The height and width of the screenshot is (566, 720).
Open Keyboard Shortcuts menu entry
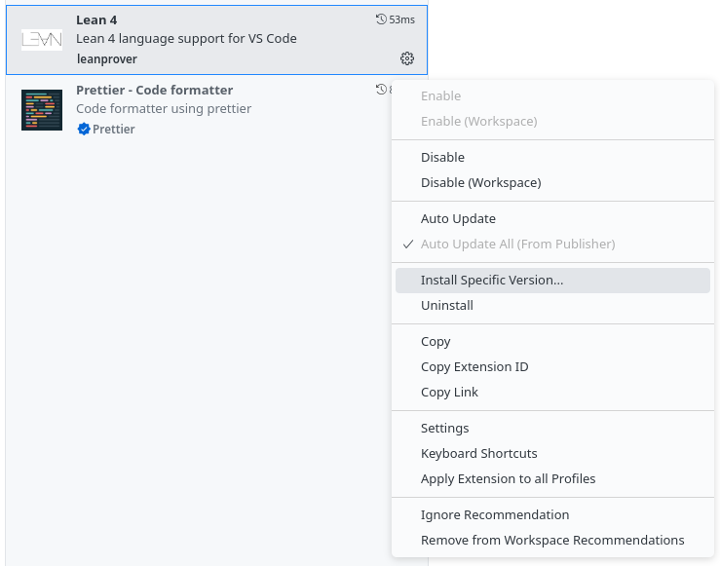point(552,454)
